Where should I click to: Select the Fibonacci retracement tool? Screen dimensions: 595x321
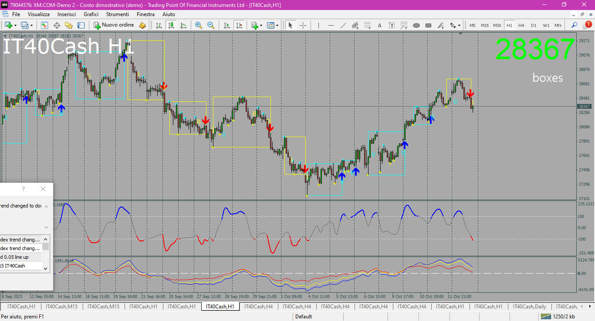367,25
